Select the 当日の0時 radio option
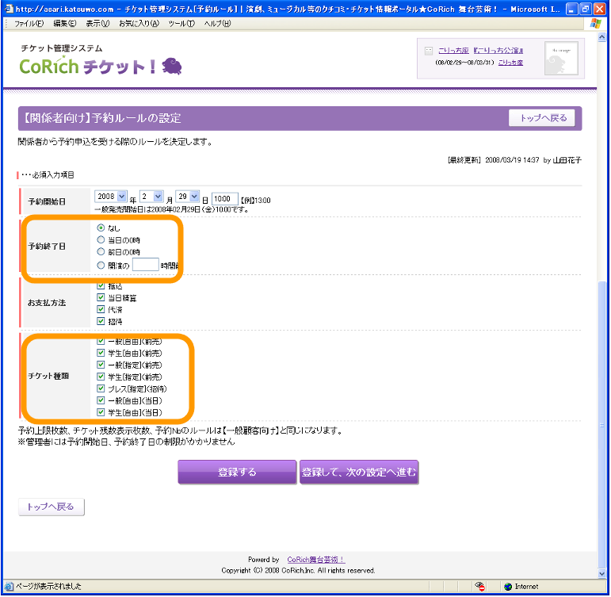The width and height of the screenshot is (611, 597). tap(101, 239)
